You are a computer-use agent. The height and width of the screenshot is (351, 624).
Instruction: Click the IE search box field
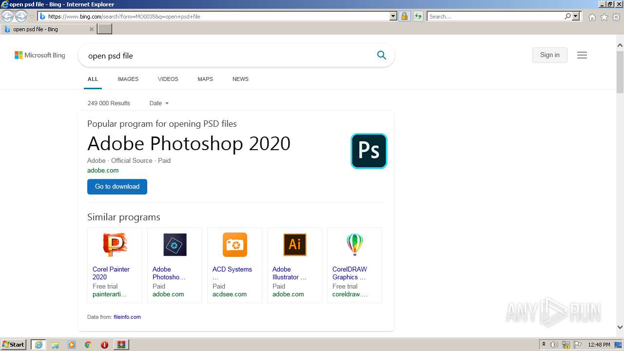tap(495, 16)
